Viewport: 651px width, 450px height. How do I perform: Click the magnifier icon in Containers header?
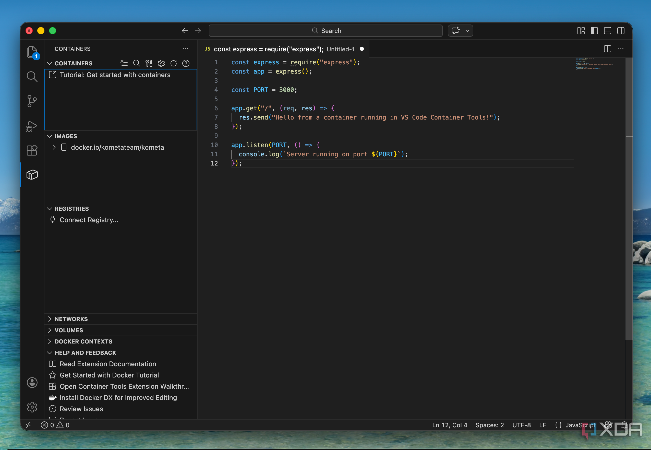136,63
